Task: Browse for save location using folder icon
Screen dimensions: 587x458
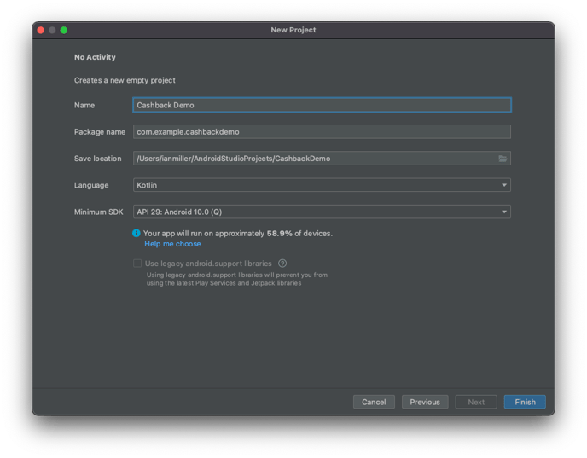Action: point(503,159)
